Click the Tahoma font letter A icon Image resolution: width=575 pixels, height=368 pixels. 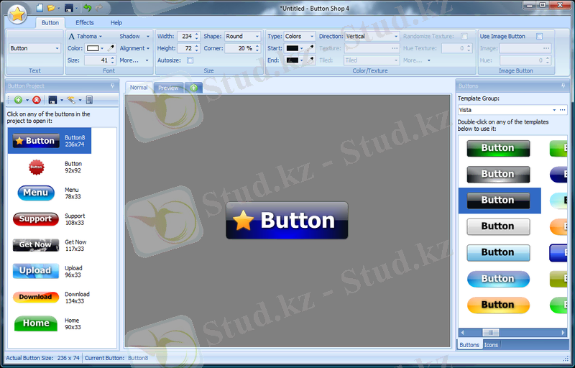tap(71, 36)
